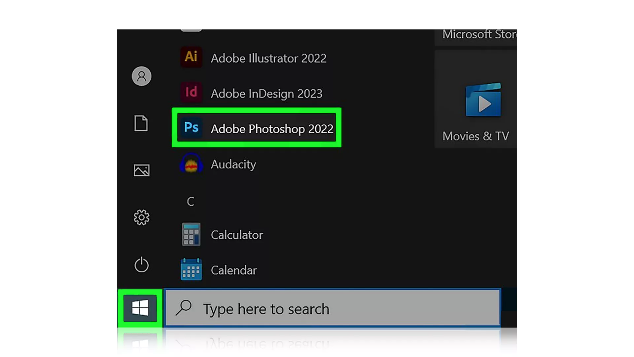Open the Documents folder shortcut
This screenshot has height=357, width=634.
tap(141, 123)
